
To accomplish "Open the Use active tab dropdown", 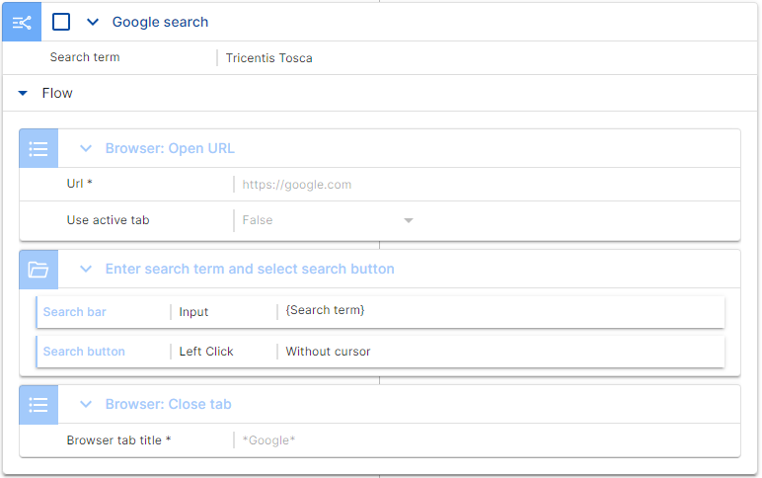I will coord(408,220).
